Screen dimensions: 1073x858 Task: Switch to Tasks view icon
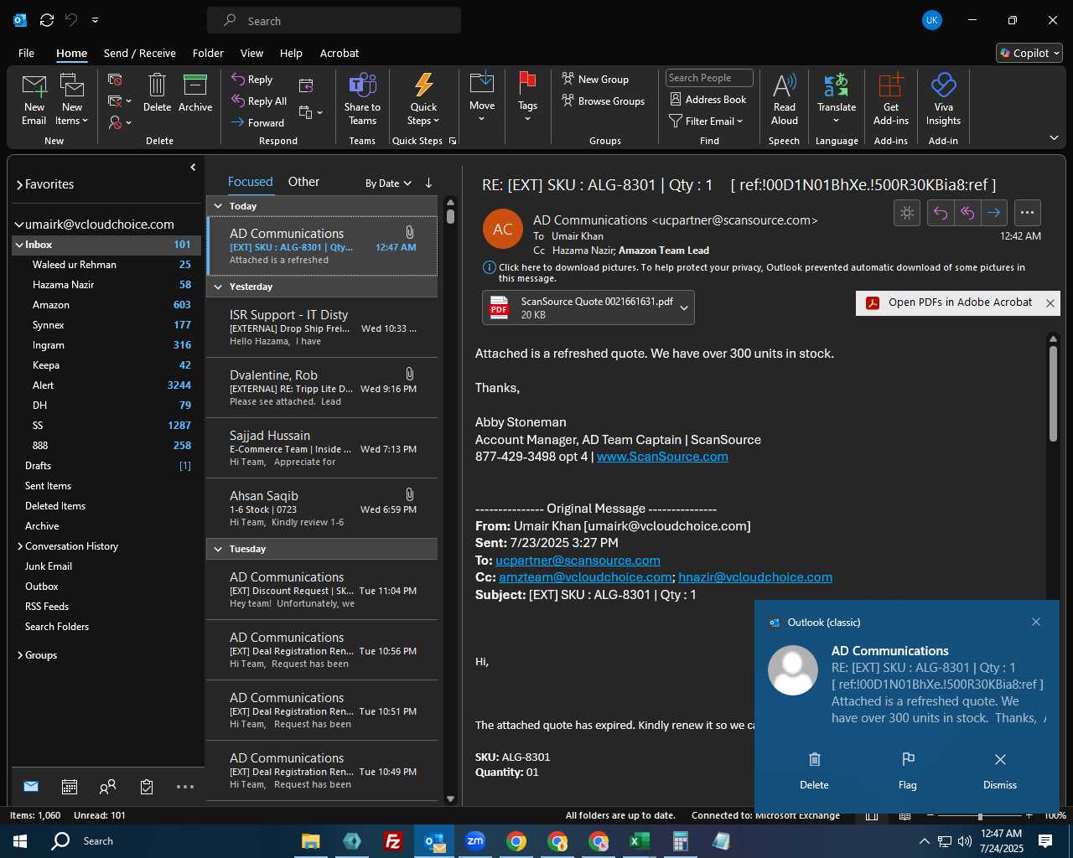tap(147, 787)
